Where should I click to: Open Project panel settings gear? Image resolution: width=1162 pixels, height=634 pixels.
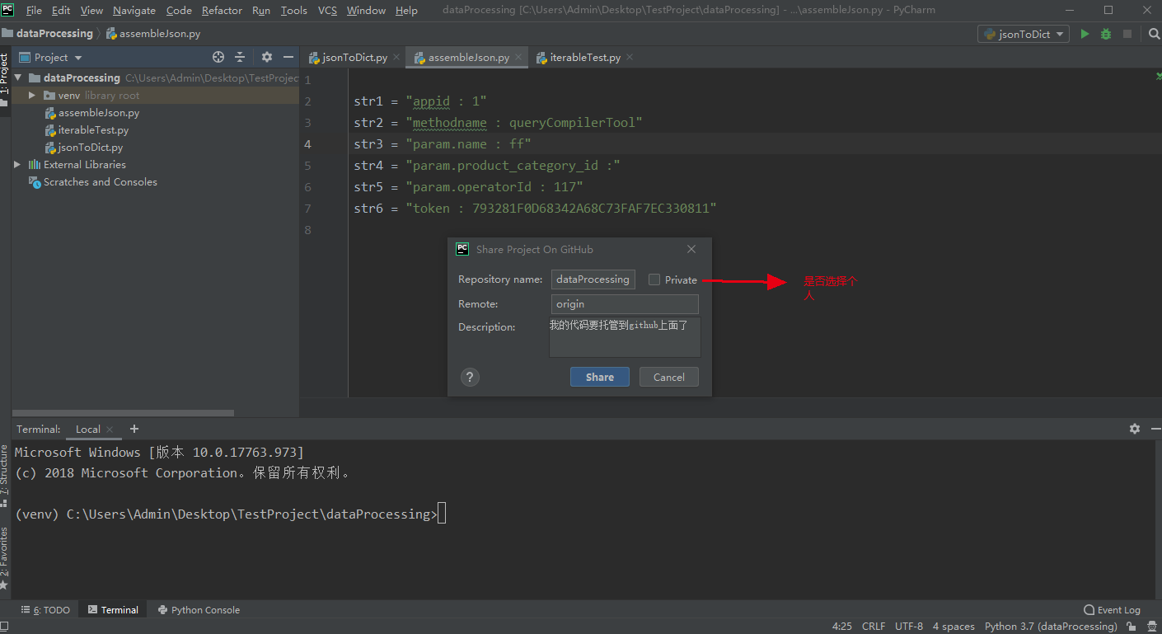tap(267, 57)
